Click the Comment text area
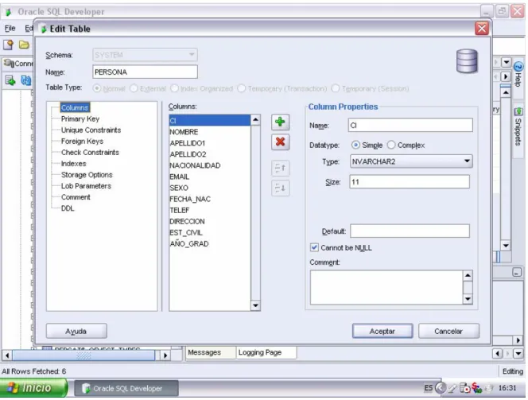 click(386, 287)
